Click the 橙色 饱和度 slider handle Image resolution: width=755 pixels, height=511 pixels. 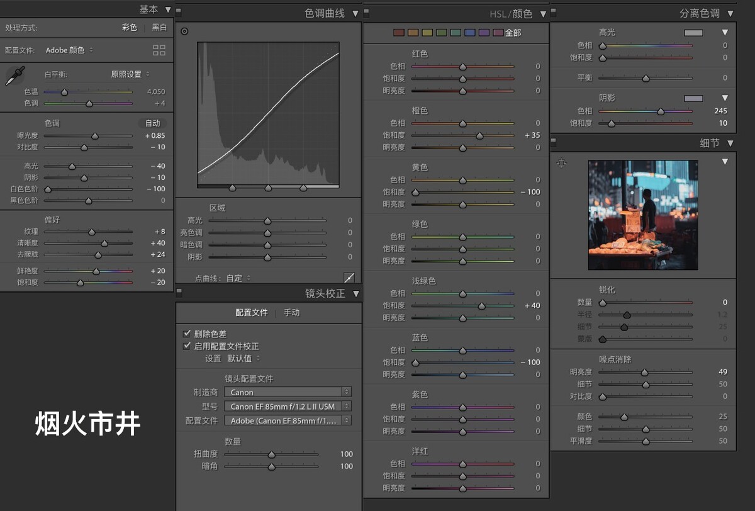click(x=479, y=135)
